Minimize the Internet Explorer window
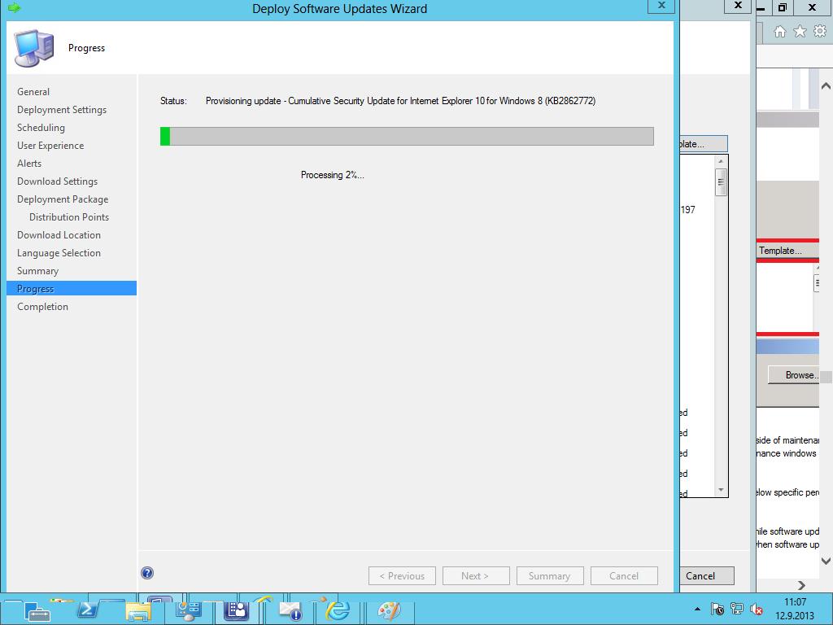Viewport: 833px width, 625px height. point(761,7)
